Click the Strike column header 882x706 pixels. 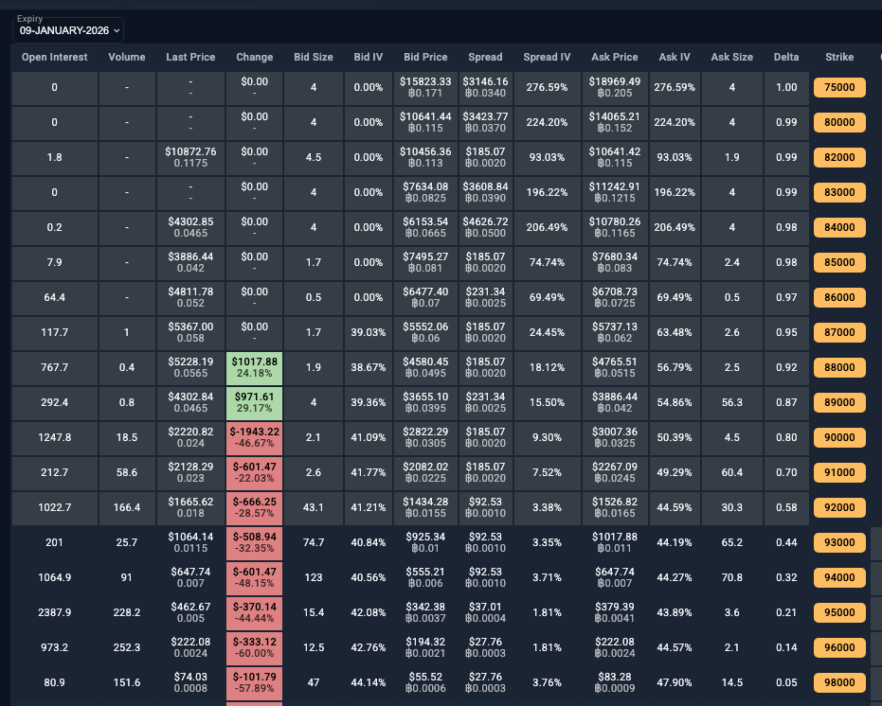(x=839, y=57)
